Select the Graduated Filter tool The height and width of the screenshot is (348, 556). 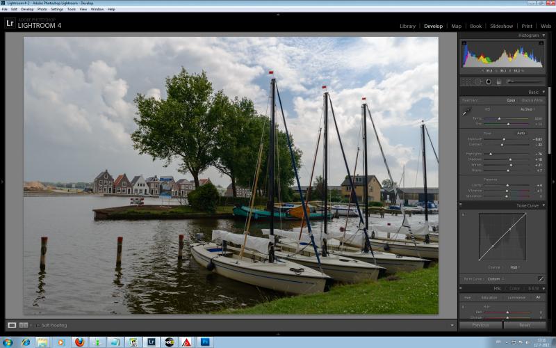[498, 82]
